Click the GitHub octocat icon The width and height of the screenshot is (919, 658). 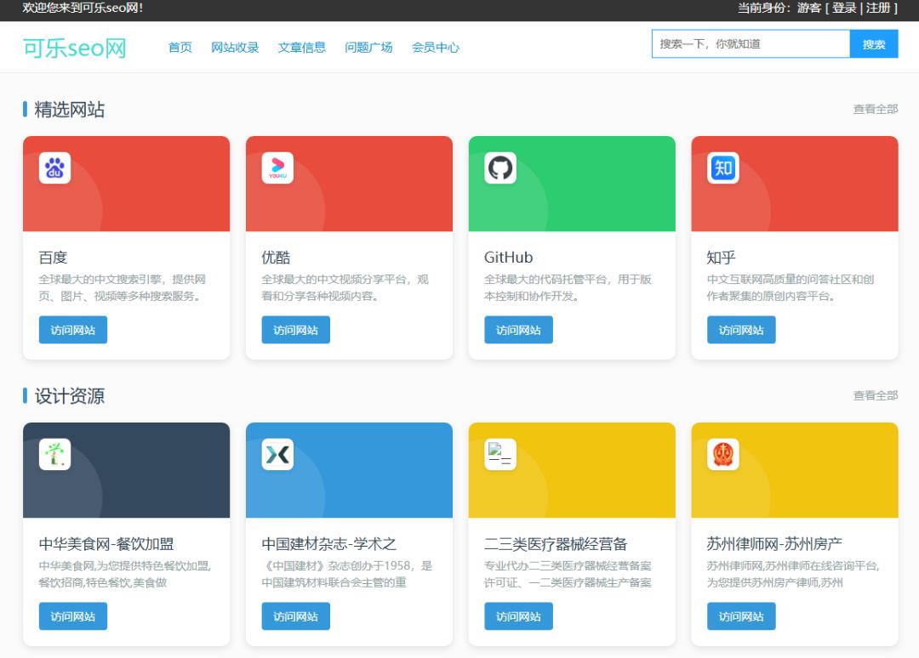500,168
